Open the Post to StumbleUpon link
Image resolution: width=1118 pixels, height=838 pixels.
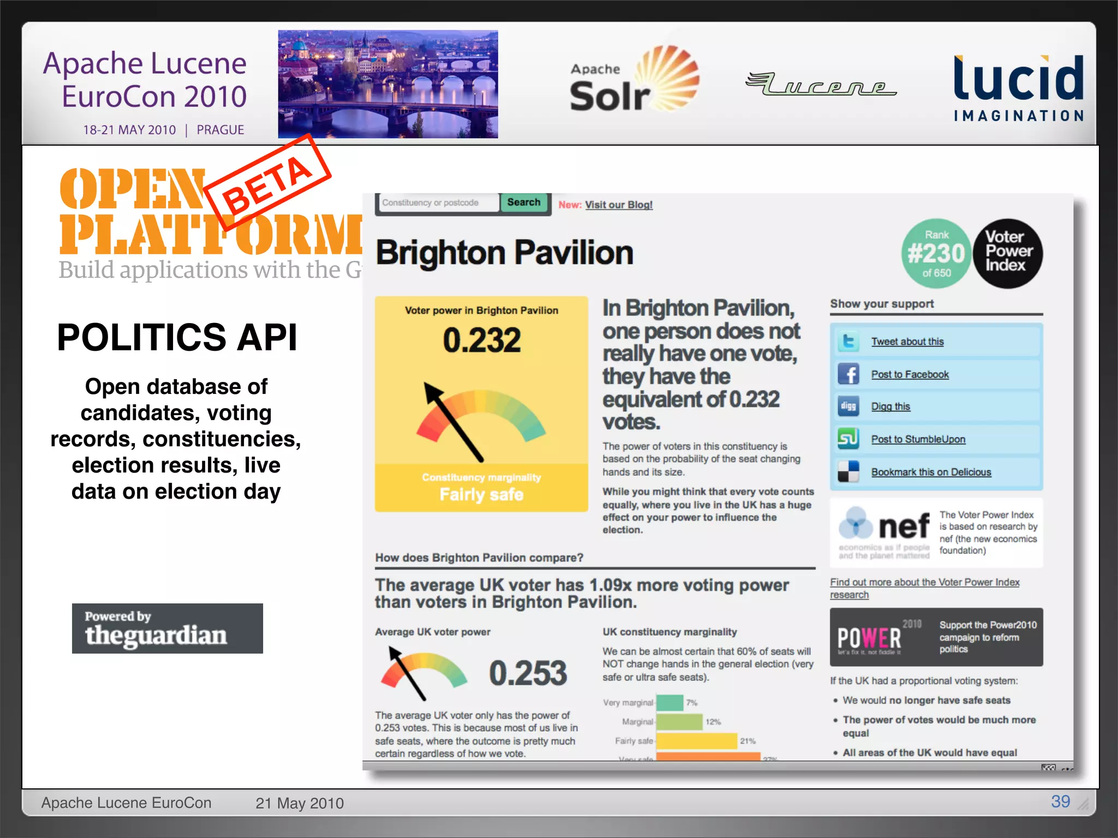918,439
